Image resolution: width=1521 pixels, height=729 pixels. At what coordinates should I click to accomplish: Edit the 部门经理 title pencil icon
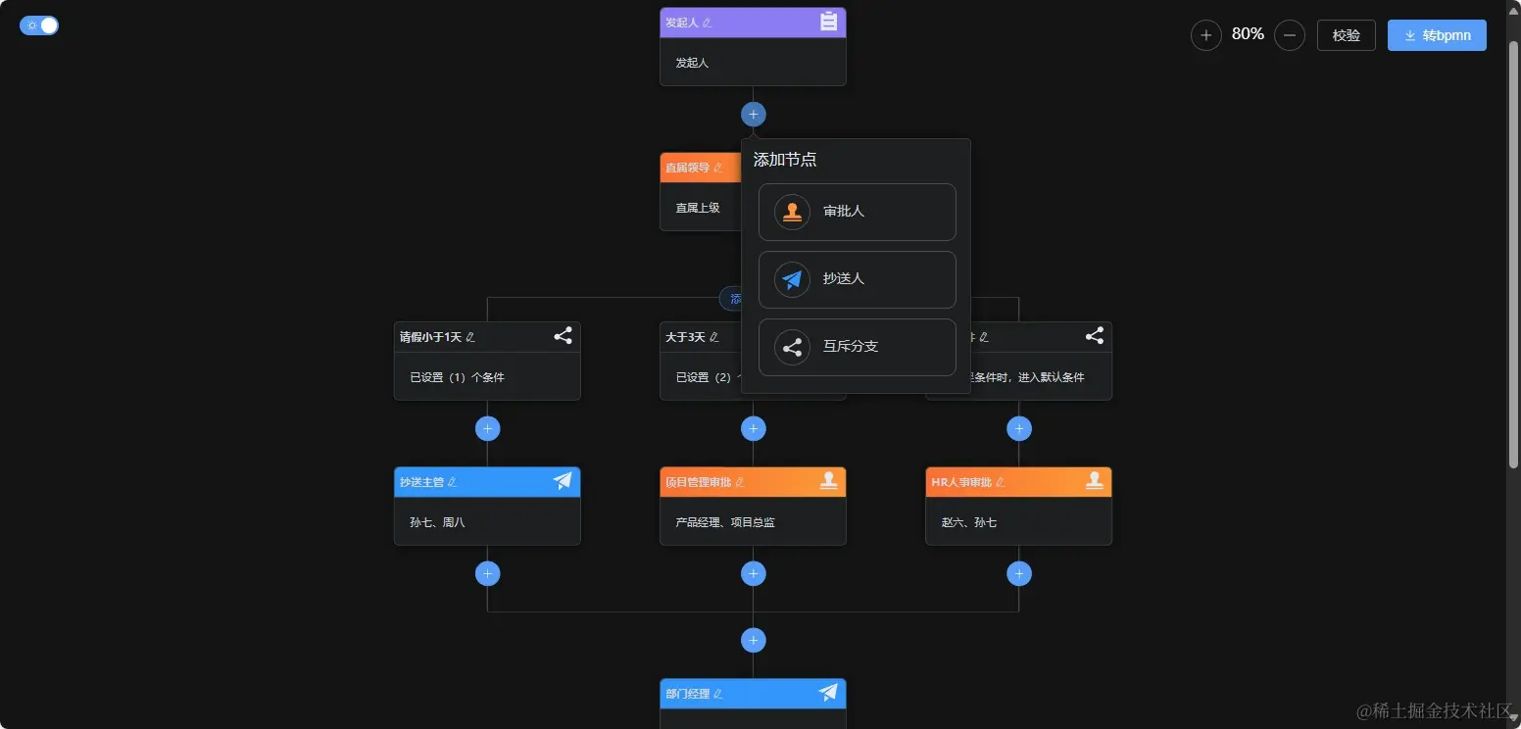(x=718, y=694)
